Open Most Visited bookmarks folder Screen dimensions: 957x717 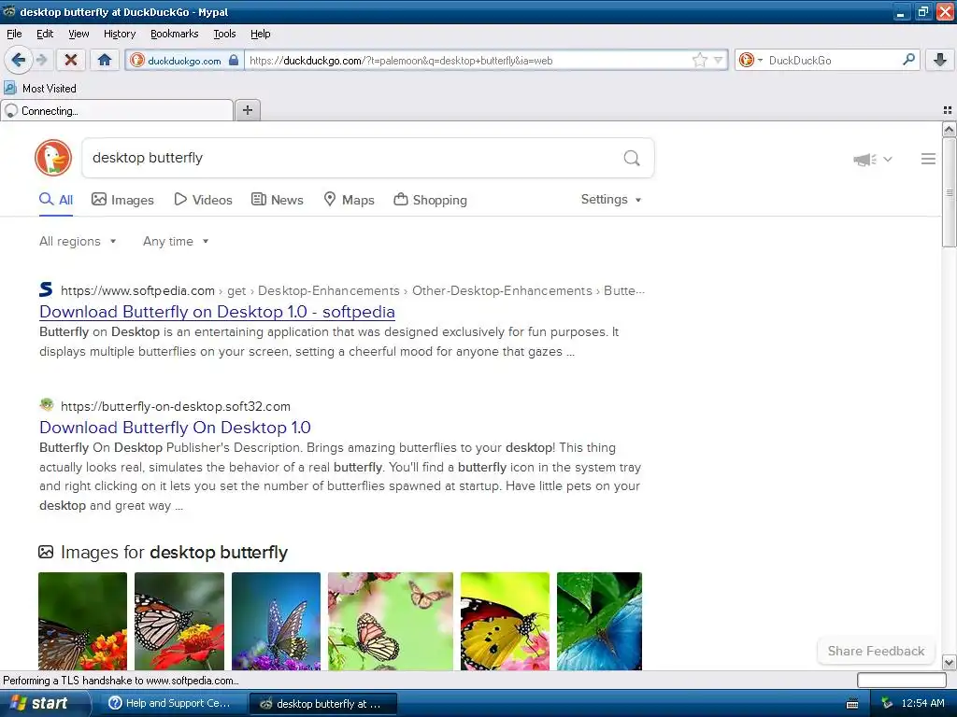pos(40,89)
